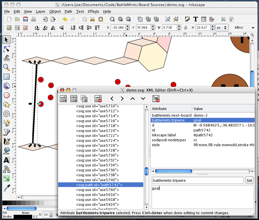
Task: Open the px units dropdown
Action: (x=222, y=28)
